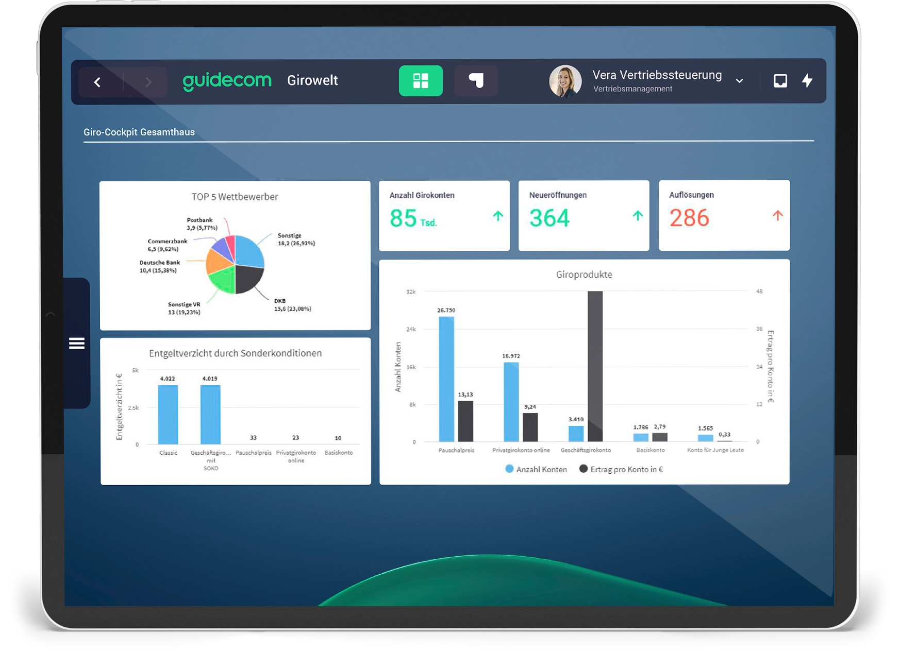The width and height of the screenshot is (900, 651).
Task: Open the Neueröffnungen 364 value
Action: tap(549, 218)
